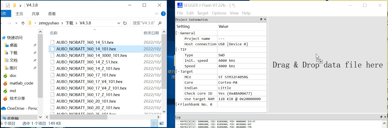Open the Options menu in J-Flash

[x=219, y=13]
